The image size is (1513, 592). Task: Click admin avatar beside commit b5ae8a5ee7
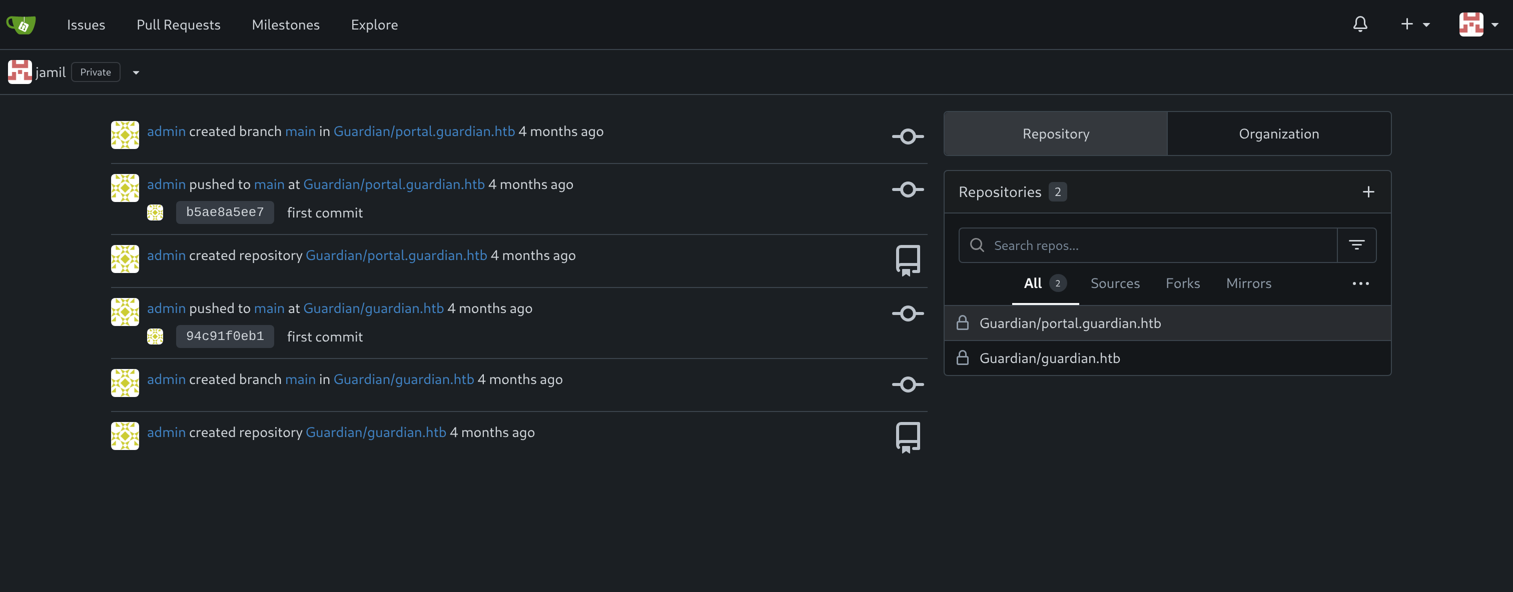(x=155, y=212)
